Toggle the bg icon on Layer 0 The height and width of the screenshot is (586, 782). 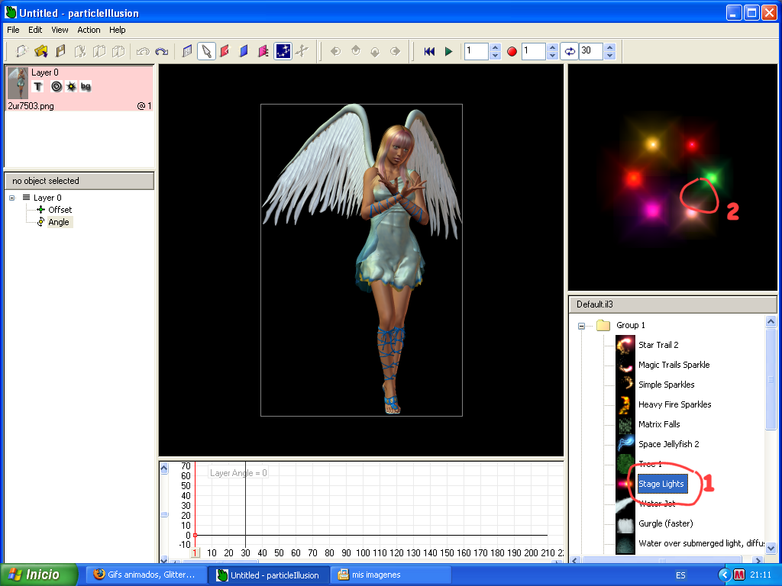coord(86,87)
